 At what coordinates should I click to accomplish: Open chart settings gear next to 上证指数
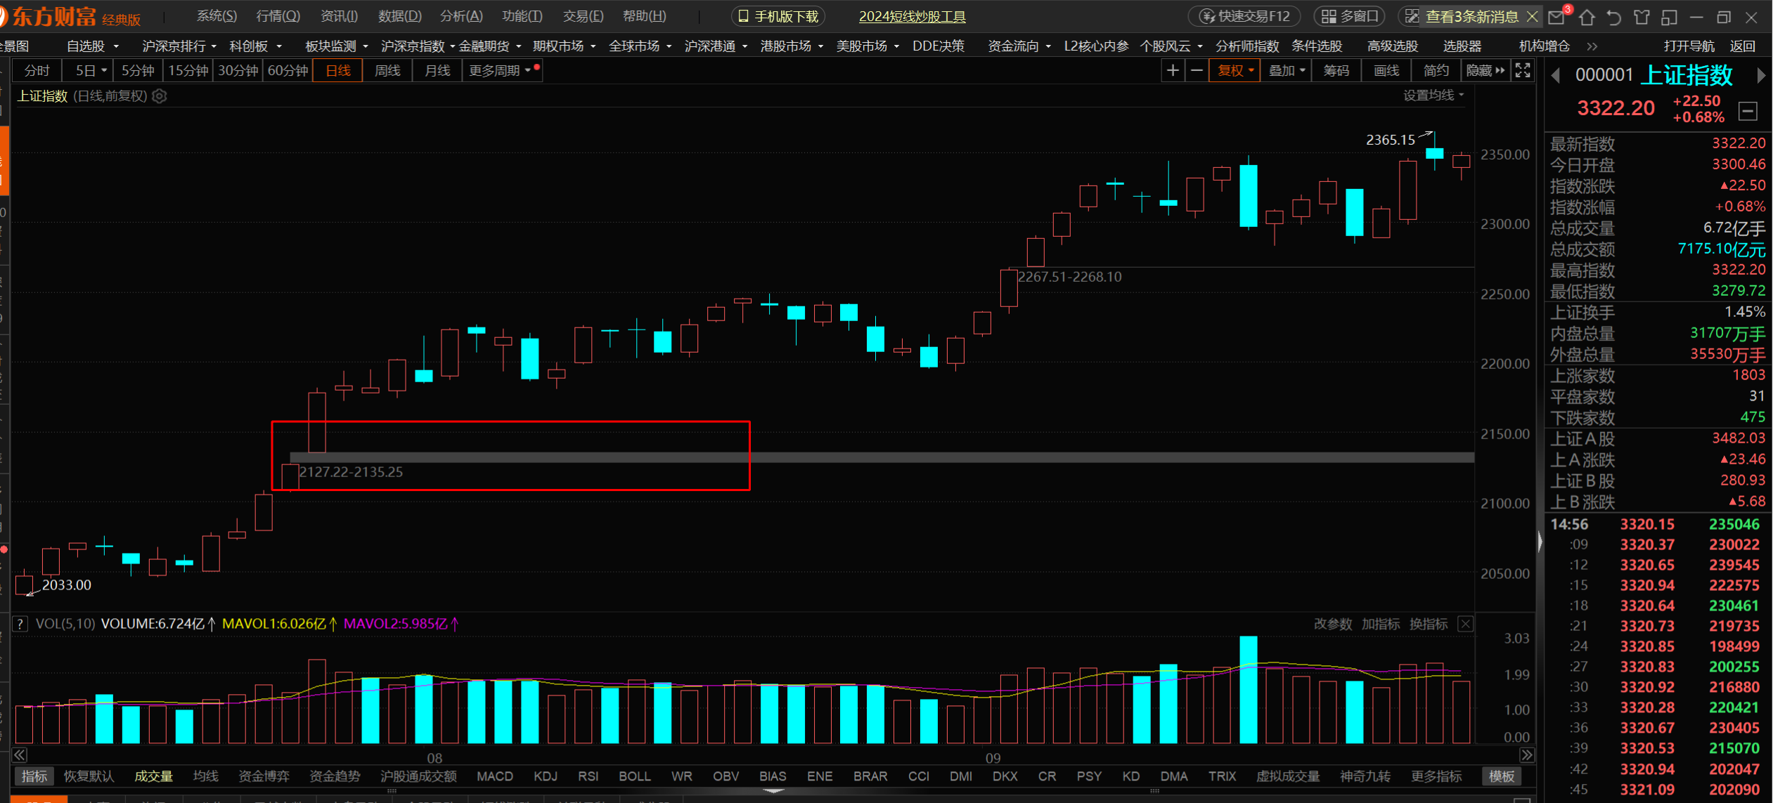160,96
